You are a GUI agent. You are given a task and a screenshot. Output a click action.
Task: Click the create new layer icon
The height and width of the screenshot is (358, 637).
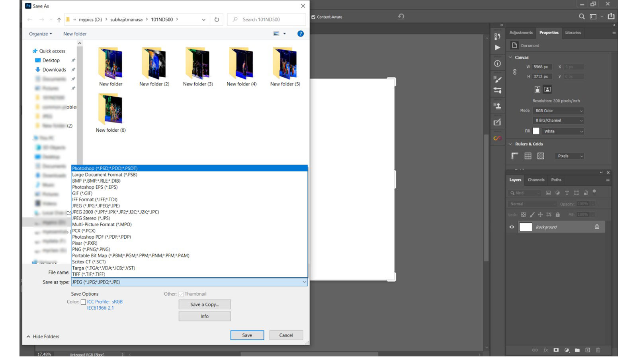[588, 350]
